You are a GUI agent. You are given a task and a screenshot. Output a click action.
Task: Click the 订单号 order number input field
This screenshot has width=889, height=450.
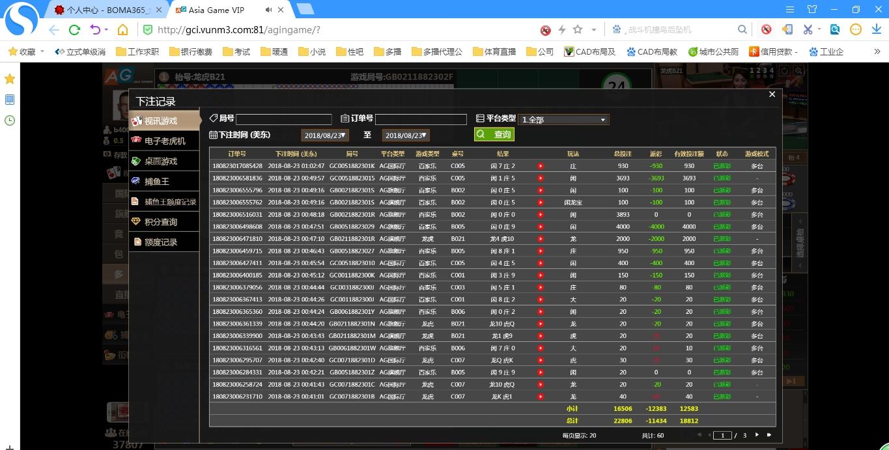(421, 119)
